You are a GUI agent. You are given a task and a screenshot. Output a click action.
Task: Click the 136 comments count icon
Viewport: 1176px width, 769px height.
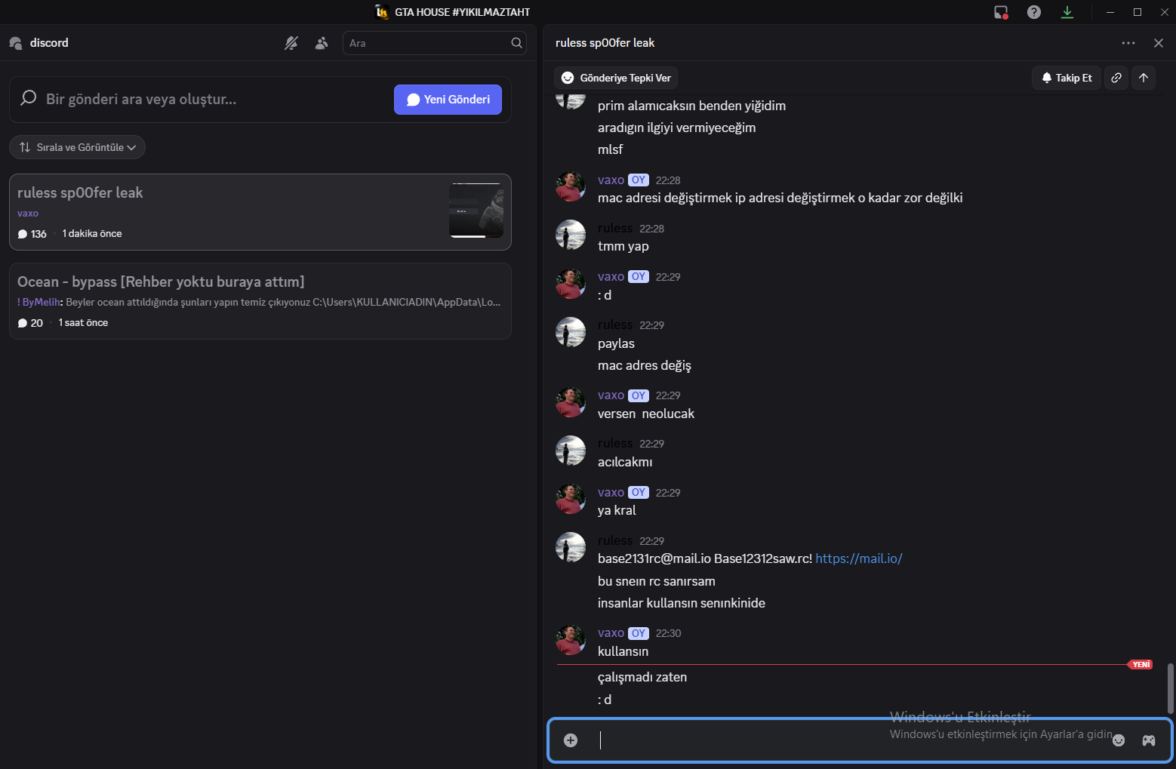(23, 234)
